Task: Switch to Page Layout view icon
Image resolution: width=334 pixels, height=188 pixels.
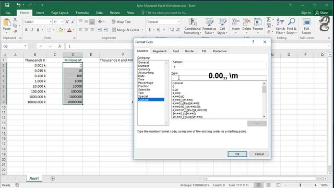Action: point(268,185)
